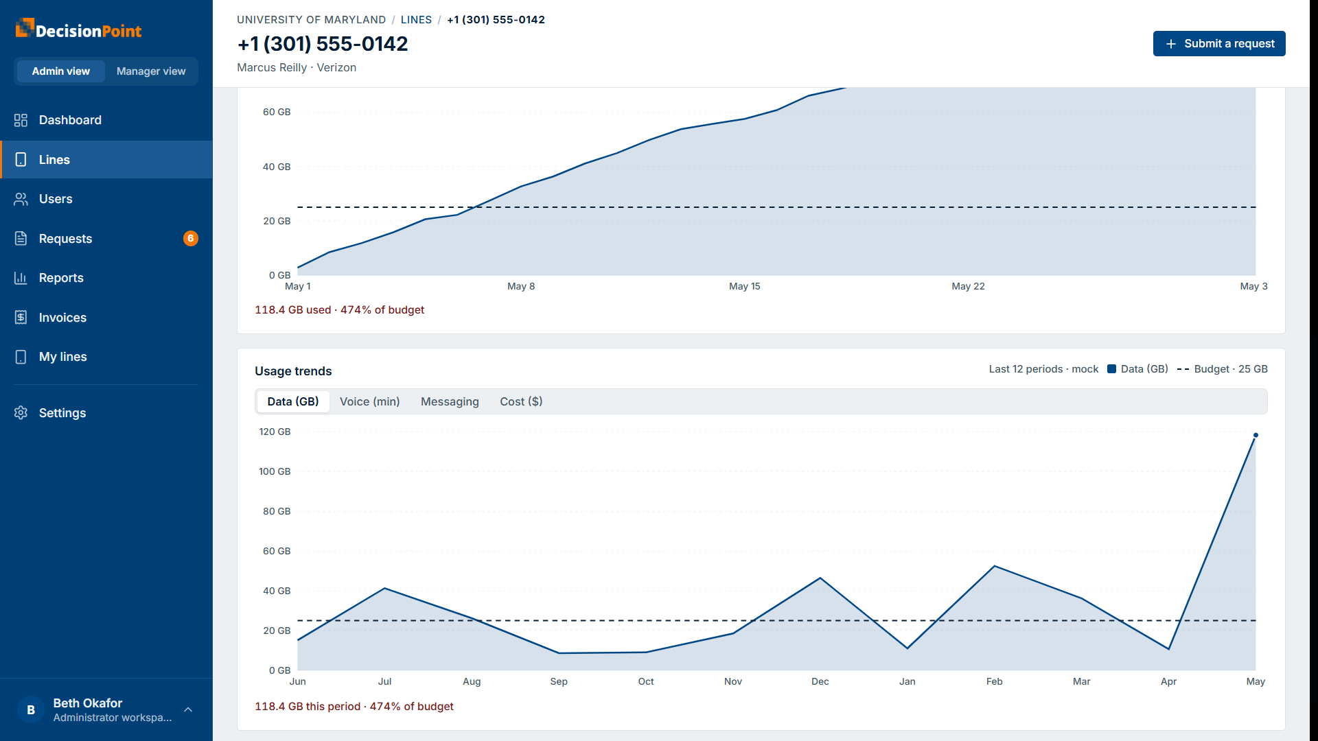Click the Beth Okafor avatar
This screenshot has height=741, width=1318.
click(x=31, y=710)
